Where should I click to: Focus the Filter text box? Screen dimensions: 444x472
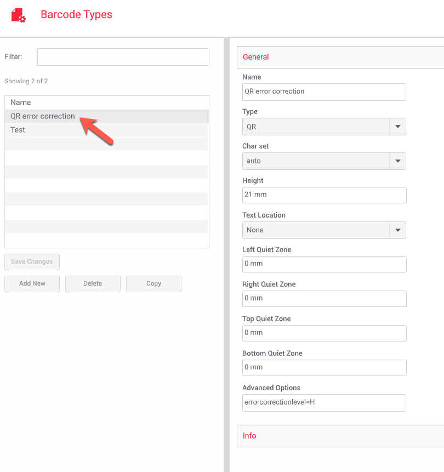click(123, 57)
